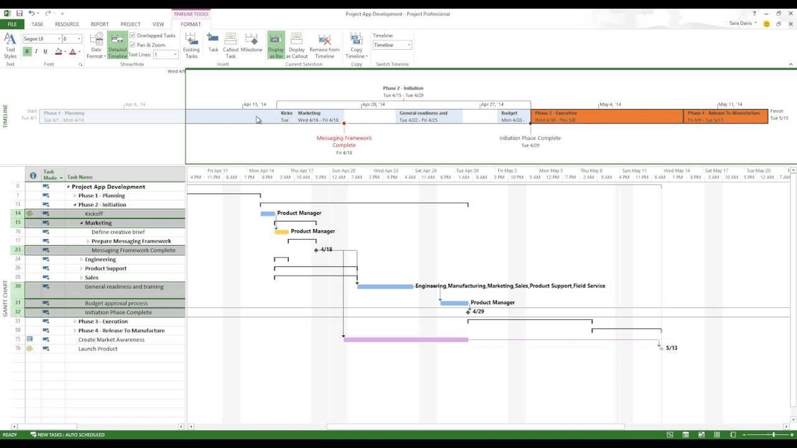Viewport: 797px width, 448px height.
Task: Open the font size dropdown
Action: (80, 39)
